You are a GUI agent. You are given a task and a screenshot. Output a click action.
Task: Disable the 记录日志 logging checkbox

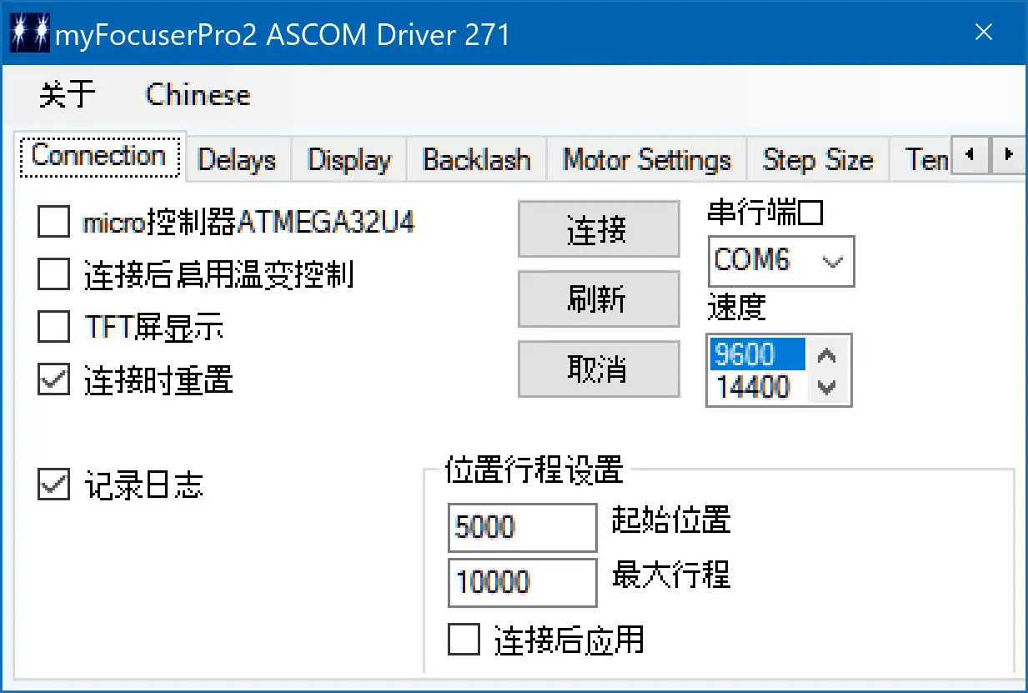54,485
